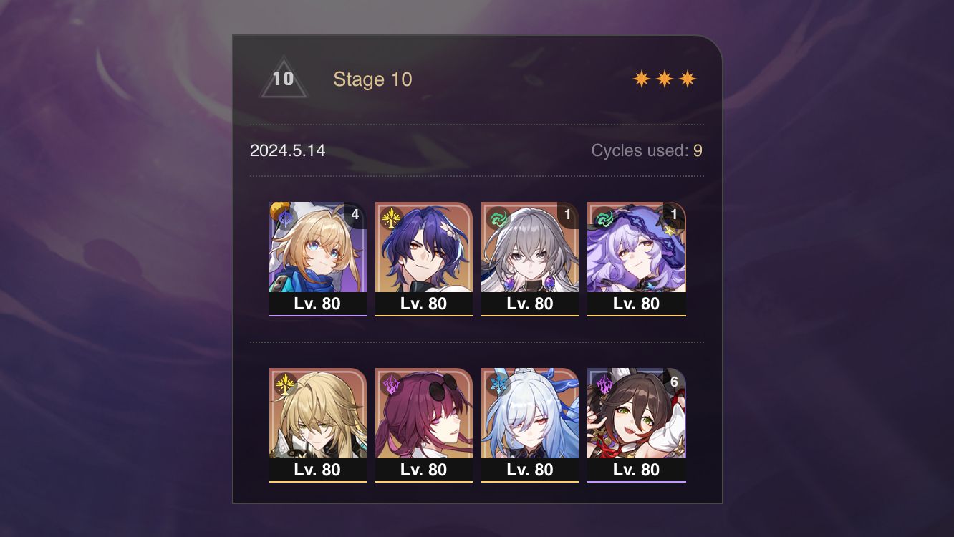This screenshot has height=537, width=954.
Task: Click the Wind element icon on purple-hat character
Action: 603,218
